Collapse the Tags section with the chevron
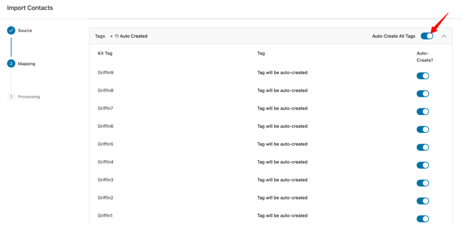 tap(444, 36)
